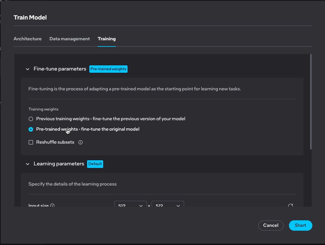Cancel the Train Model dialog

coord(270,226)
